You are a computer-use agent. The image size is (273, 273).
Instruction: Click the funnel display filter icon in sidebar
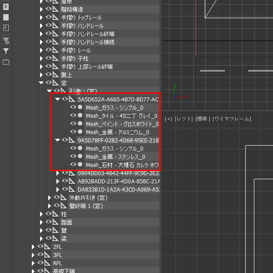(6, 51)
